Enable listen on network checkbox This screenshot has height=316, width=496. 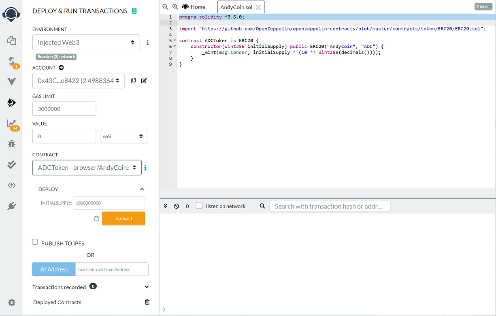(199, 205)
